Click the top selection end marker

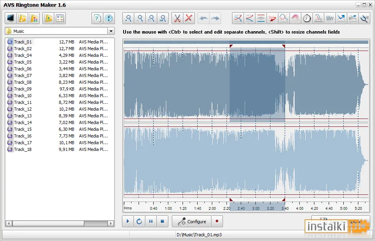[x=284, y=46]
